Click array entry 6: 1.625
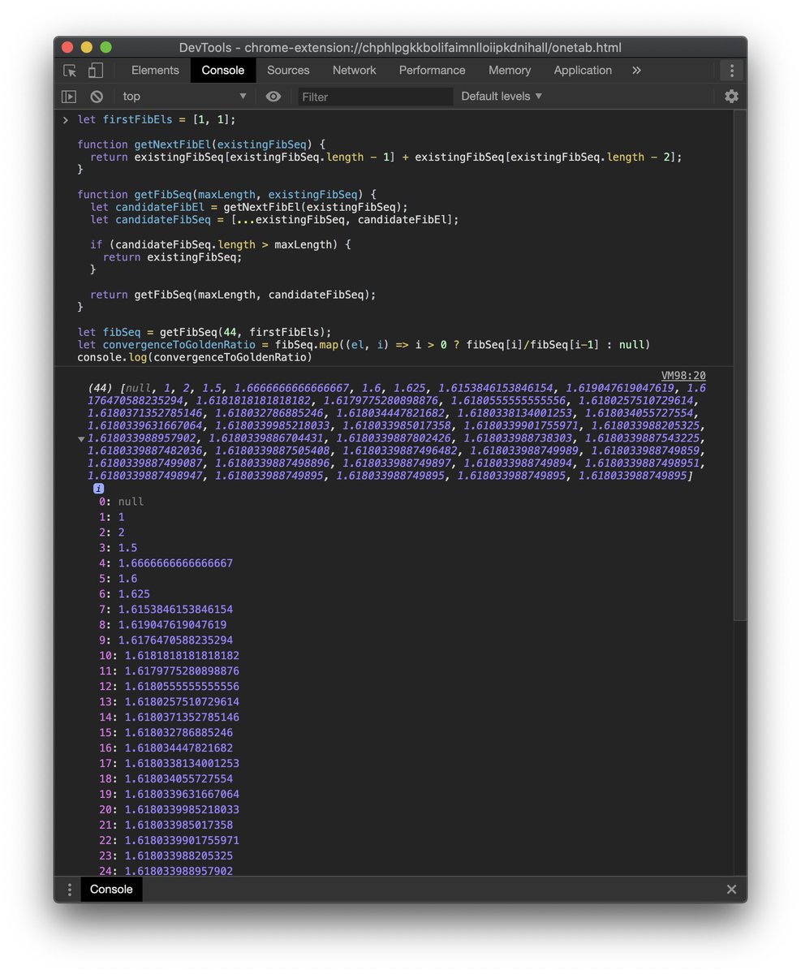The image size is (801, 974). [124, 594]
